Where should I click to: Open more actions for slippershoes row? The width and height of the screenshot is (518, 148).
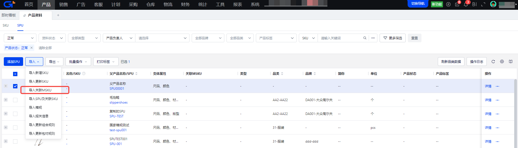click(497, 100)
